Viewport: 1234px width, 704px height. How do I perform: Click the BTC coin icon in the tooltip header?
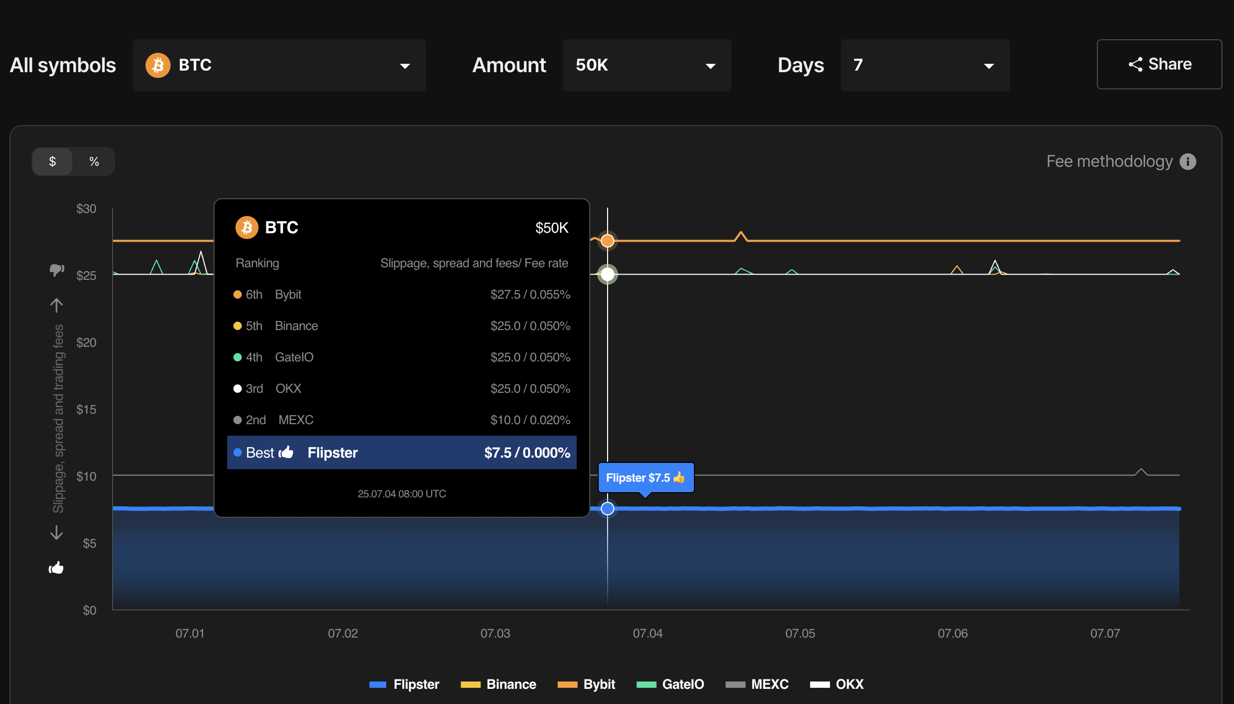point(246,227)
